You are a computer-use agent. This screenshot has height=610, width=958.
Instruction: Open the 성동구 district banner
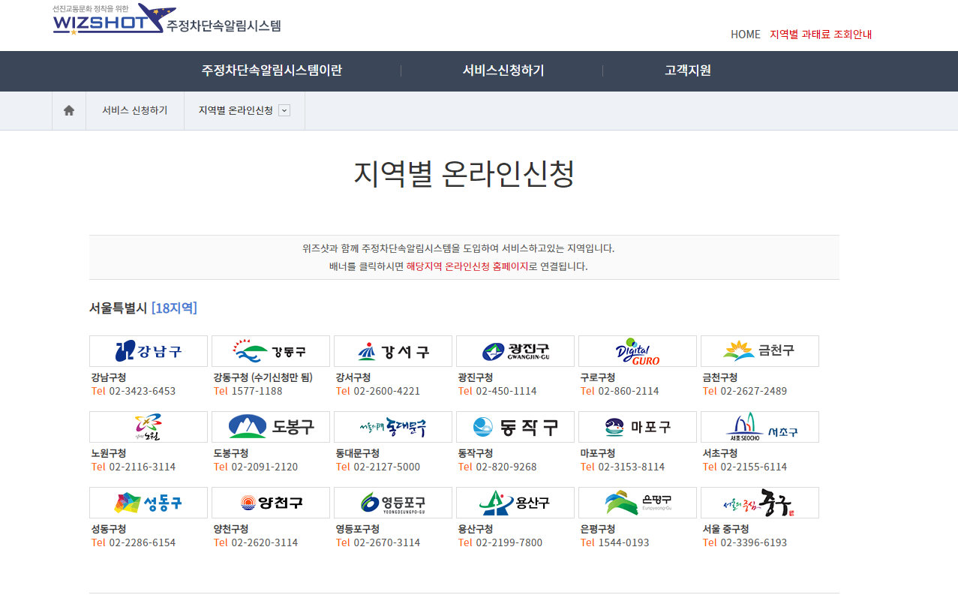[149, 503]
